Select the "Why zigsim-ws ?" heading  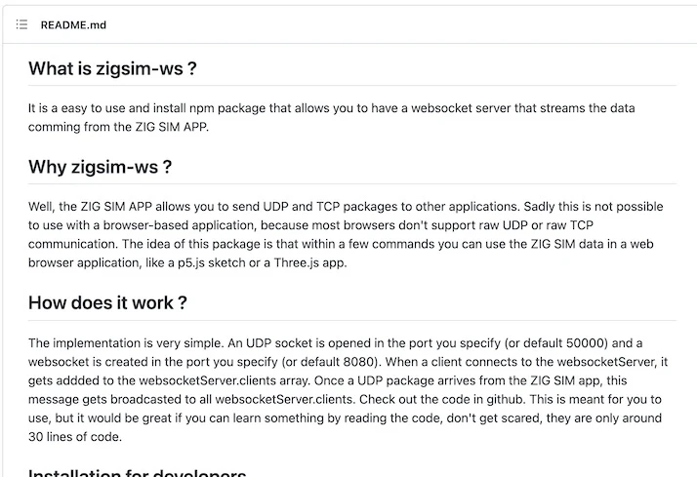pyautogui.click(x=100, y=167)
